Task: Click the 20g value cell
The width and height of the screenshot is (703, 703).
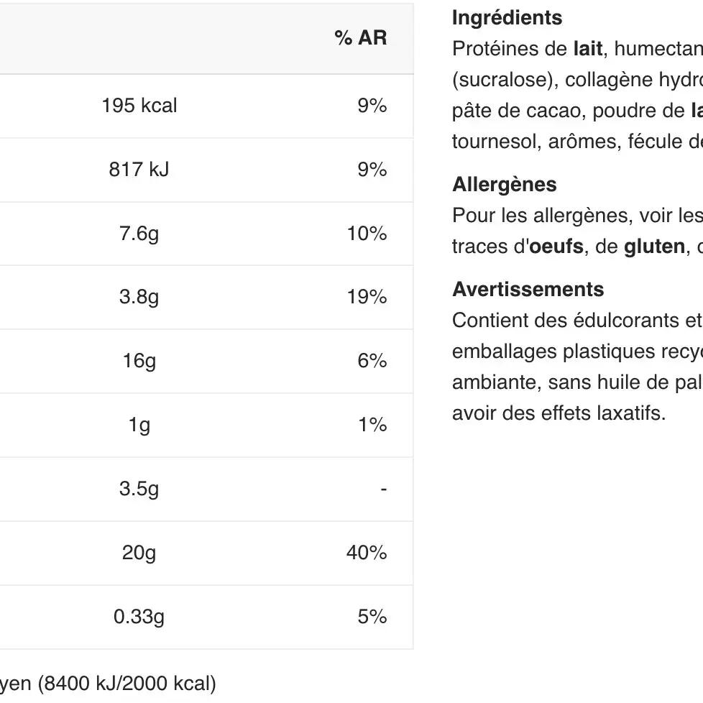Action: click(x=139, y=553)
